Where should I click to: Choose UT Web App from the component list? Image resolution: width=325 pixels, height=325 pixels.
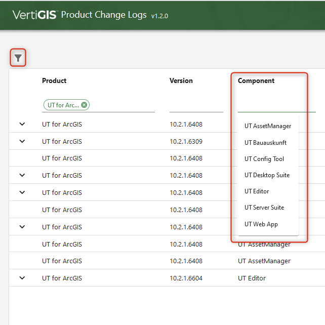(x=268, y=224)
